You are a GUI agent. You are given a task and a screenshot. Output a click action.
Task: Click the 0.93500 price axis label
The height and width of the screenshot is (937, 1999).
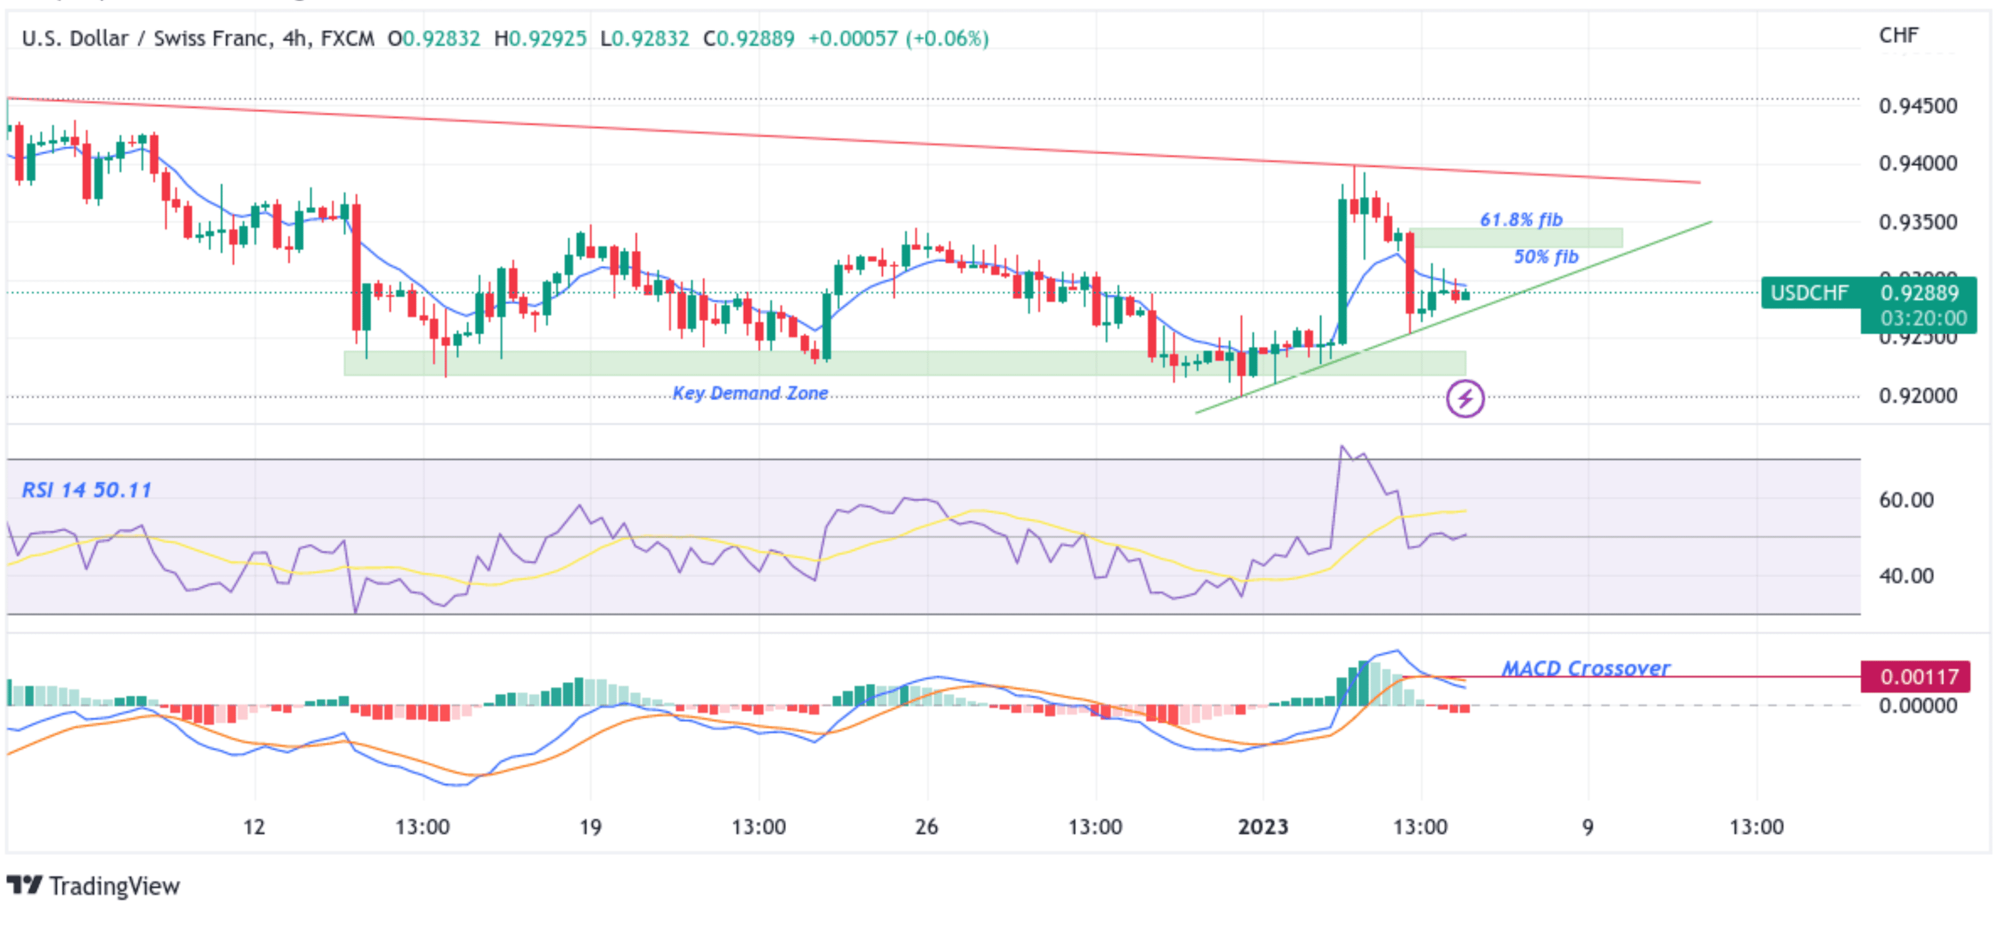click(1918, 222)
